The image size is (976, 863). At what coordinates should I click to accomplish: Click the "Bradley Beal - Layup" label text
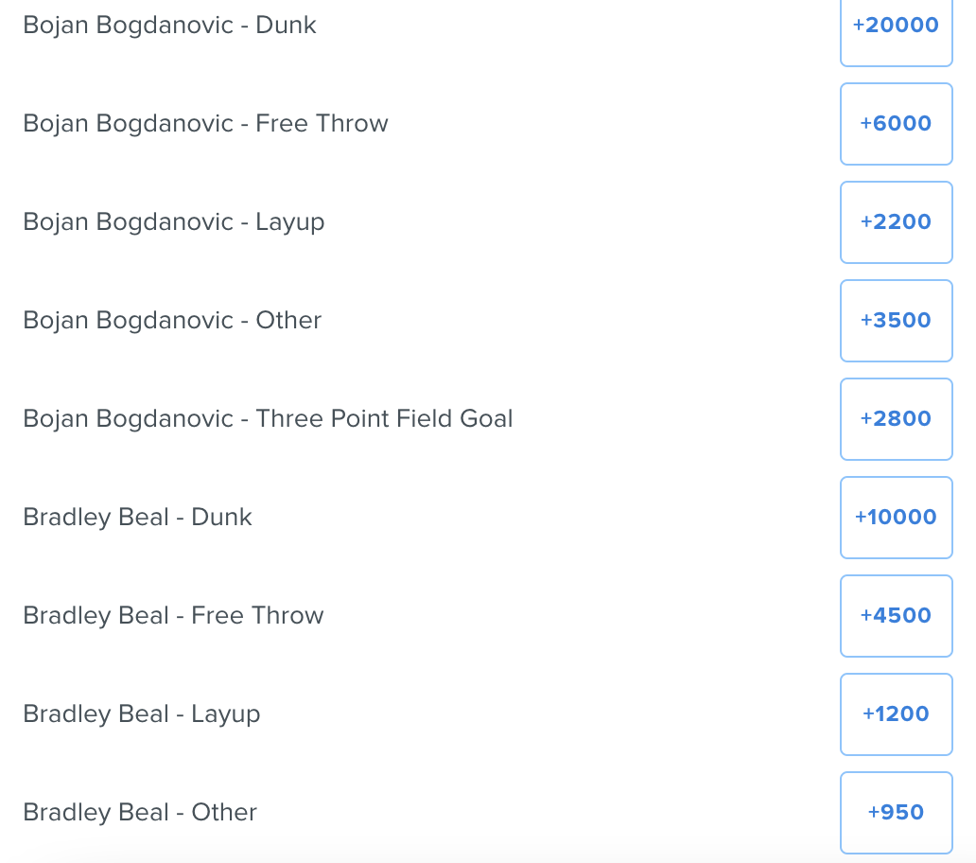click(141, 713)
